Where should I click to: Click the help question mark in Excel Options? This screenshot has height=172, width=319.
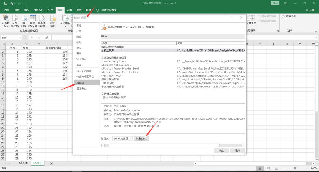[x=232, y=18]
